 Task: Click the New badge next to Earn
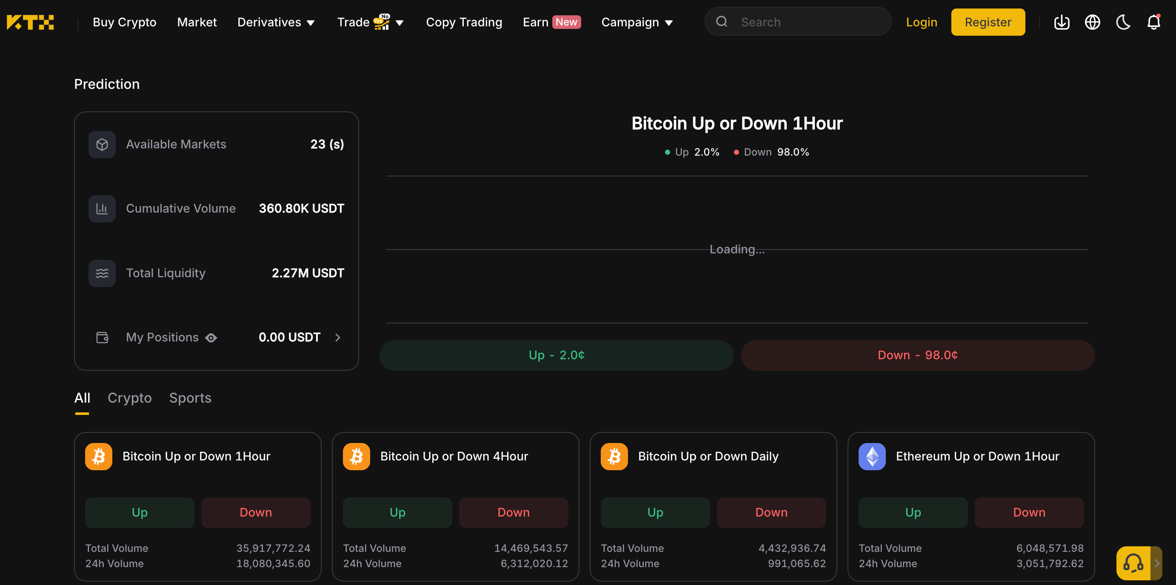click(566, 22)
